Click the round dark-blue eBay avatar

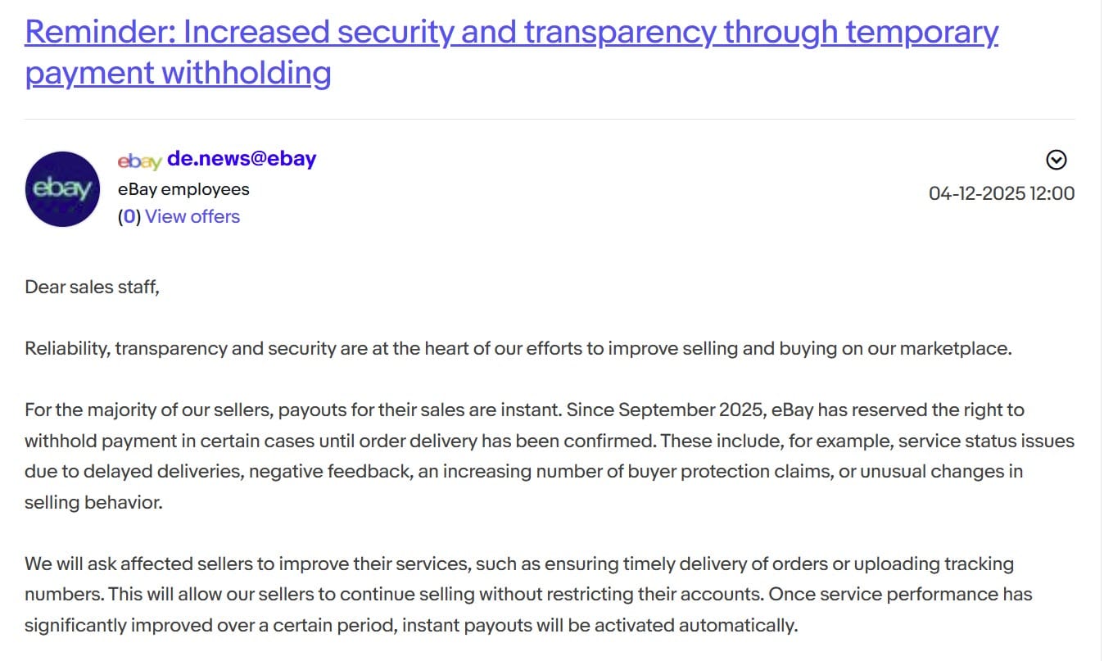62,189
